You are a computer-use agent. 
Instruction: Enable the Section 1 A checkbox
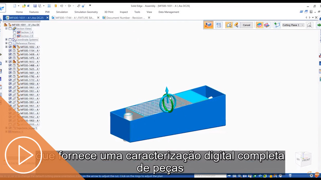tap(15, 32)
